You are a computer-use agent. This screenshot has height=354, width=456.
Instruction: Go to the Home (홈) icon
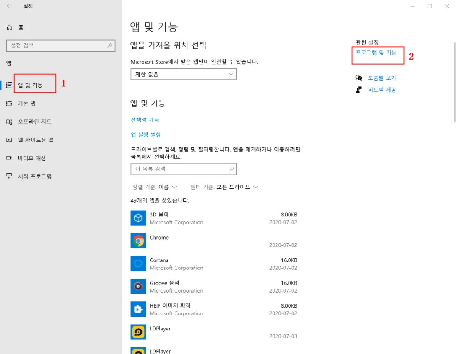coord(9,27)
